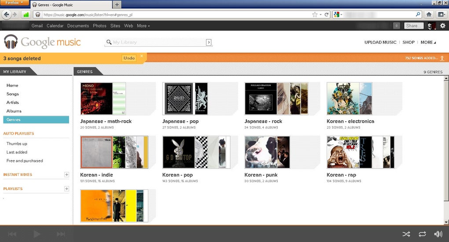Open the notification counter box
This screenshot has width=449, height=242.
click(396, 26)
